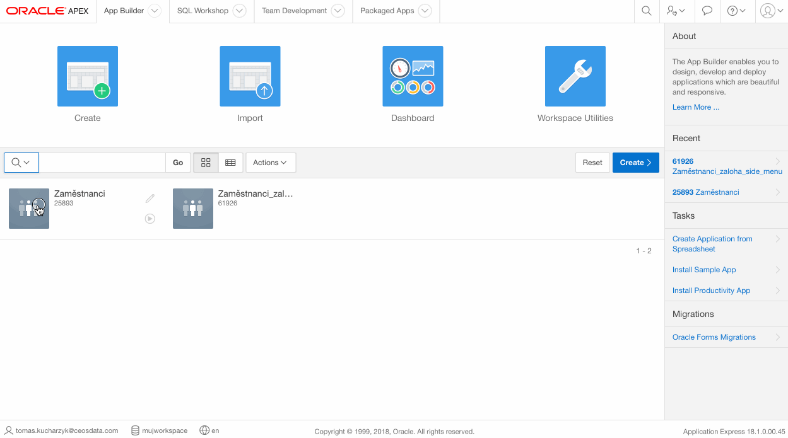
Task: Run Zaměstnanci app with play icon
Action: point(150,219)
